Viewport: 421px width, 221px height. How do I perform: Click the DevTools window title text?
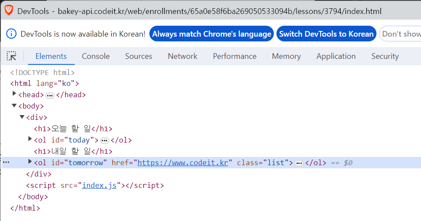tap(199, 11)
